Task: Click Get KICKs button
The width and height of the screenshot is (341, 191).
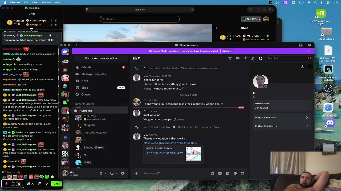Action: click(x=251, y=19)
